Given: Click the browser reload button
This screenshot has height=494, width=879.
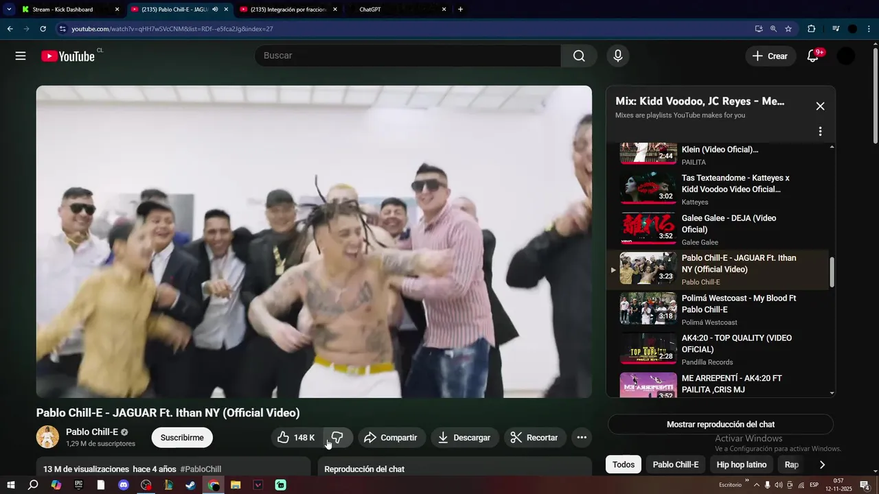Looking at the screenshot, I should point(43,29).
